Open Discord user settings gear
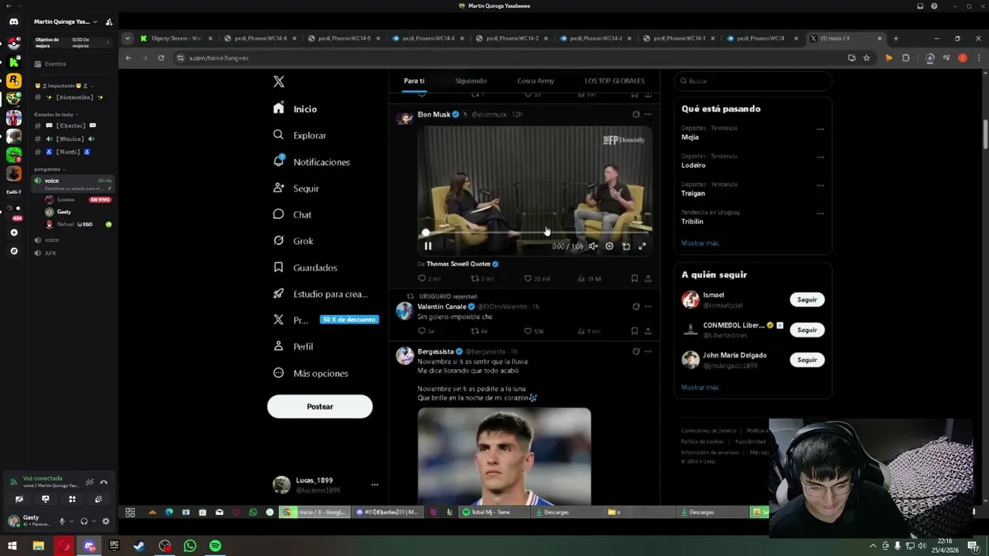 click(x=106, y=521)
